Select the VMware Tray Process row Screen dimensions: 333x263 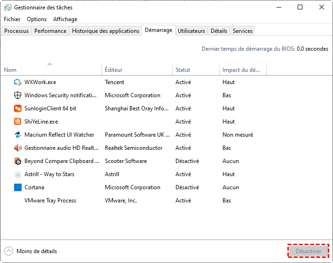click(x=50, y=201)
